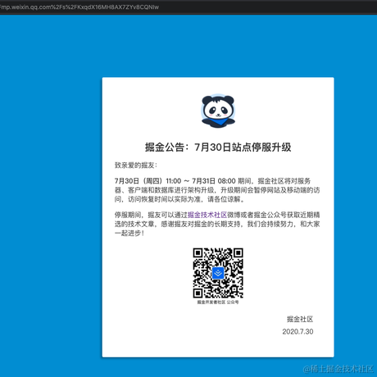Open the 掘金技术社区 purple link
The width and height of the screenshot is (377, 377).
[207, 215]
